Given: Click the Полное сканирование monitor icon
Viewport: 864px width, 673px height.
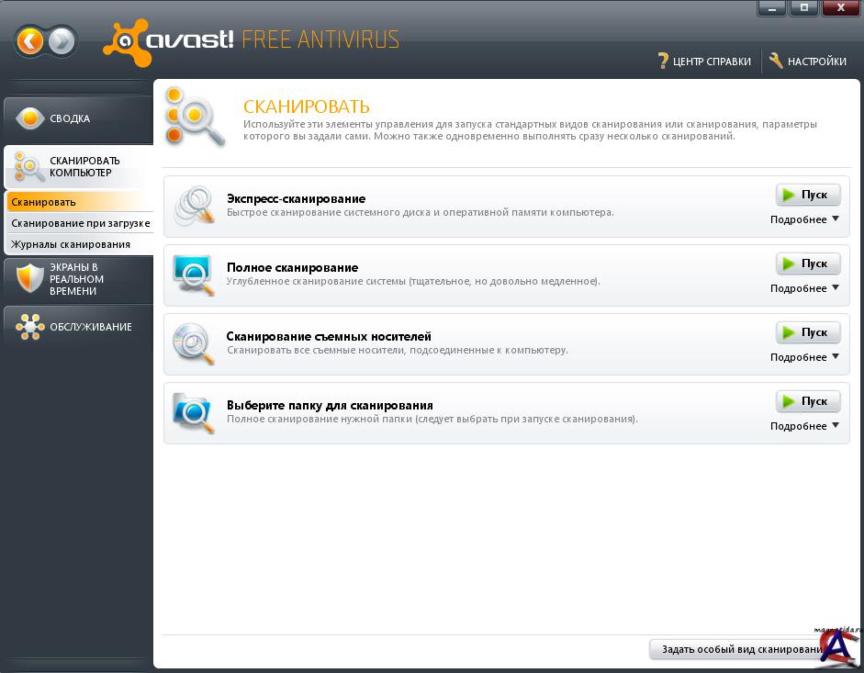Looking at the screenshot, I should [194, 275].
